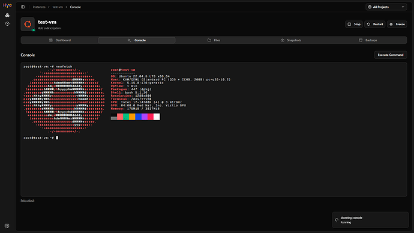The image size is (414, 233).
Task: Open the All Projects dropdown
Action: tap(386, 7)
